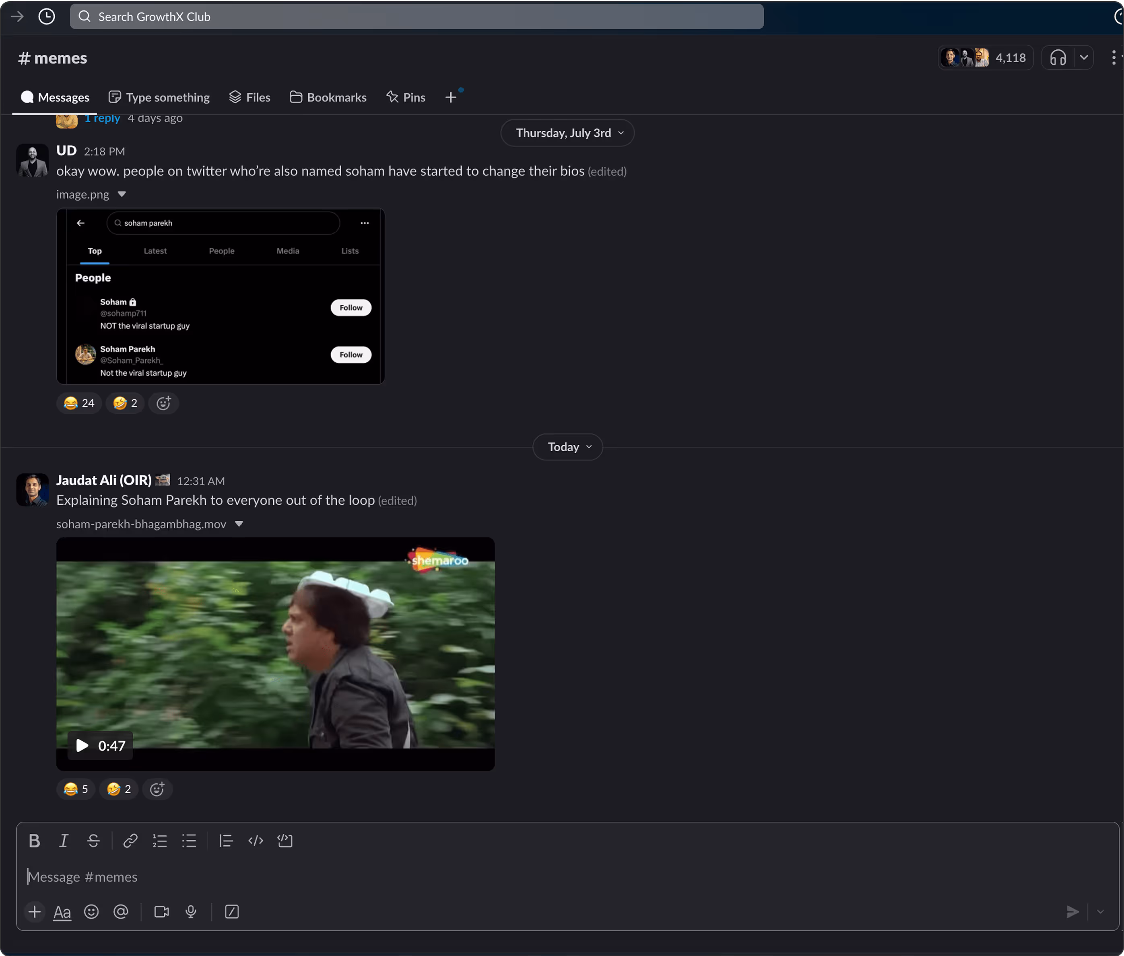Click the 12:31 AM message timestamp
Image resolution: width=1124 pixels, height=956 pixels.
click(201, 481)
